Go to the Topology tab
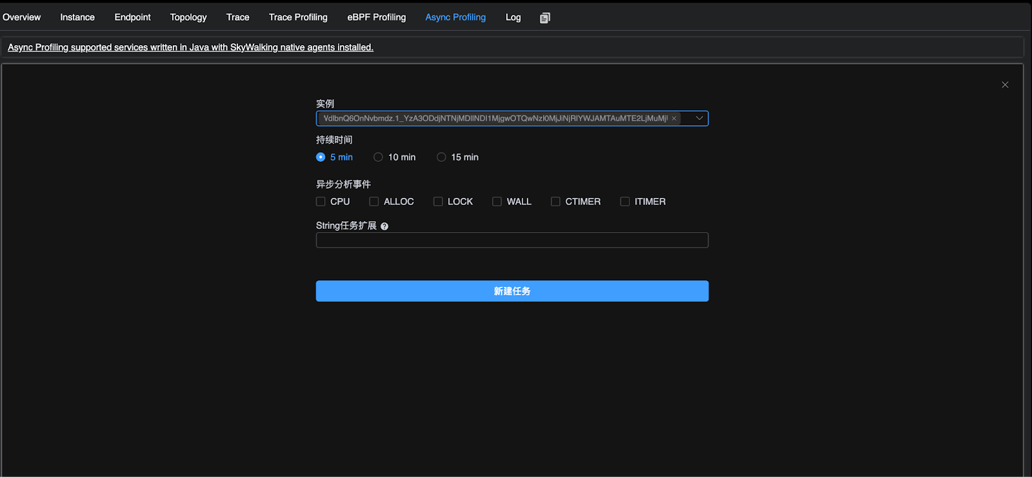 coord(188,17)
